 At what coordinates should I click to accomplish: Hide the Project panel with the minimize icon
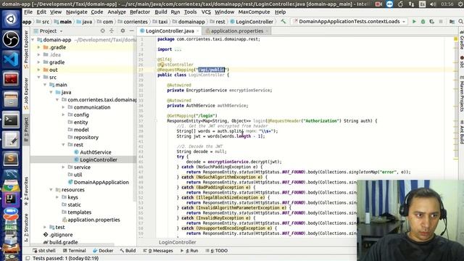coord(131,30)
